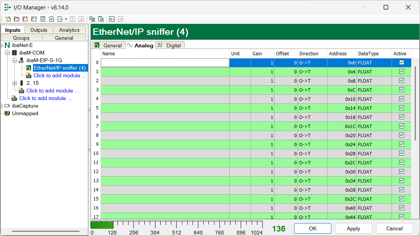420x236 pixels.
Task: Click the paste clipboard toolbar icon
Action: pos(101,19)
